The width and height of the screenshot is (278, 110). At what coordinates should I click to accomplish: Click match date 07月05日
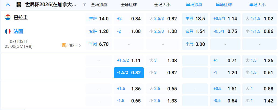coord(19,42)
